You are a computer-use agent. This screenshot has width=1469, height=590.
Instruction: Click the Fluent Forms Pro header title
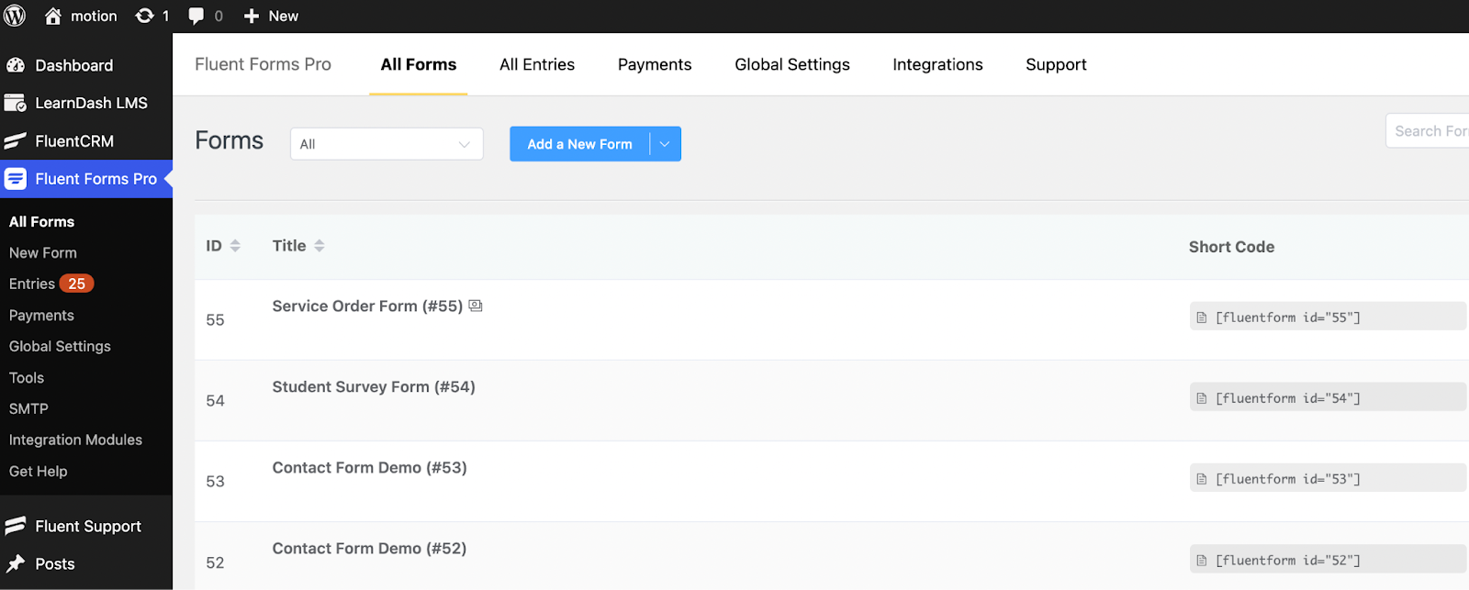[263, 64]
